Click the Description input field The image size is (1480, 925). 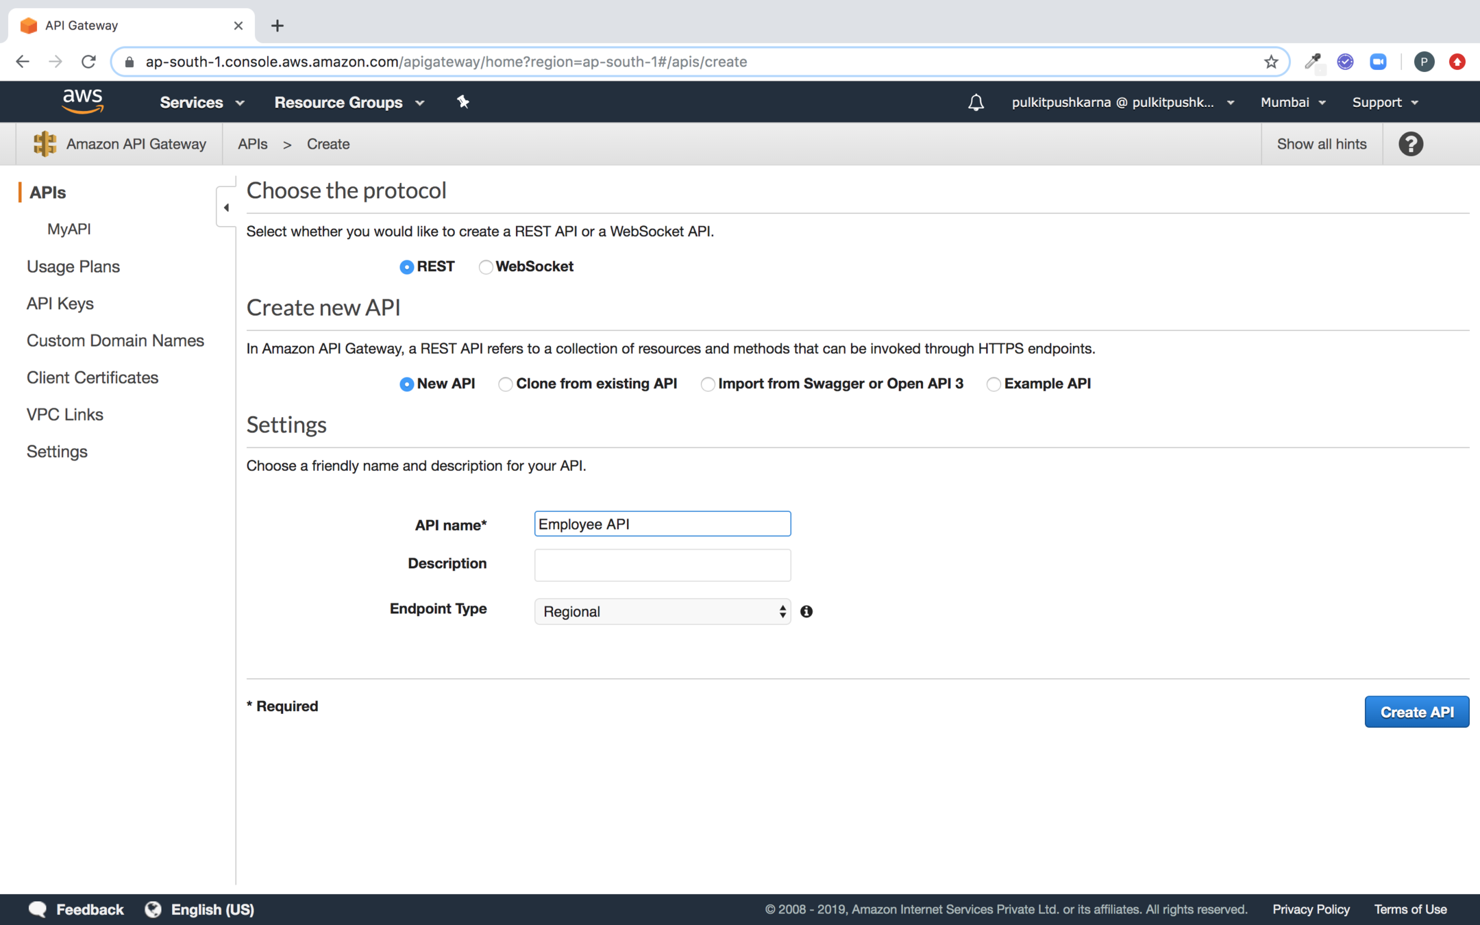pos(662,565)
